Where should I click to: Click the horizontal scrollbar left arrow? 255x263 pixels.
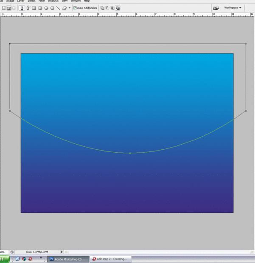tap(66, 252)
